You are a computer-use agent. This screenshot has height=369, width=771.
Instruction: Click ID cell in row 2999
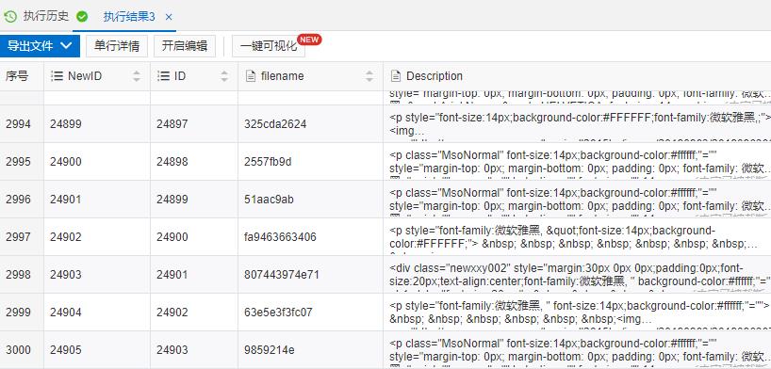(x=194, y=312)
